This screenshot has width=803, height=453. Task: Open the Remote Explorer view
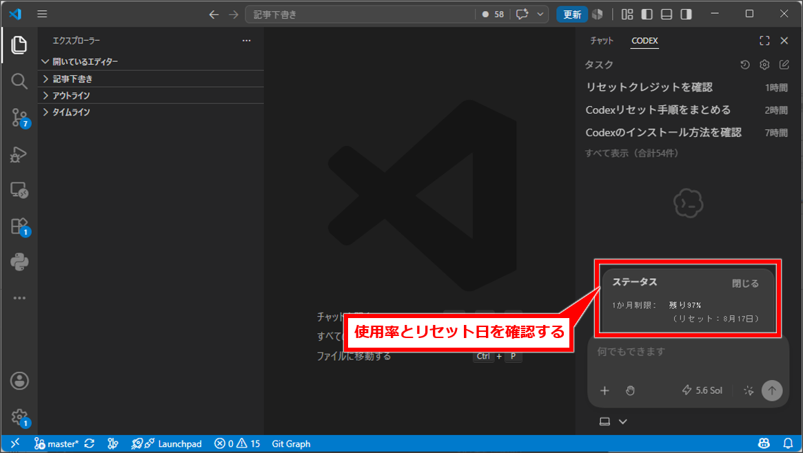pyautogui.click(x=19, y=190)
